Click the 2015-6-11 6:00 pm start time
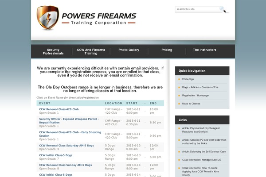 (x=133, y=111)
